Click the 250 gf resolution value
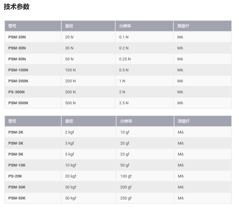 [126, 198]
